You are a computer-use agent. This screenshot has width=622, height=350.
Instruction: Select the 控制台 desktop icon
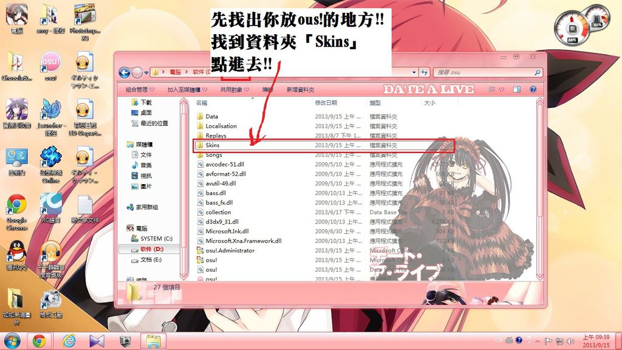coord(16,162)
